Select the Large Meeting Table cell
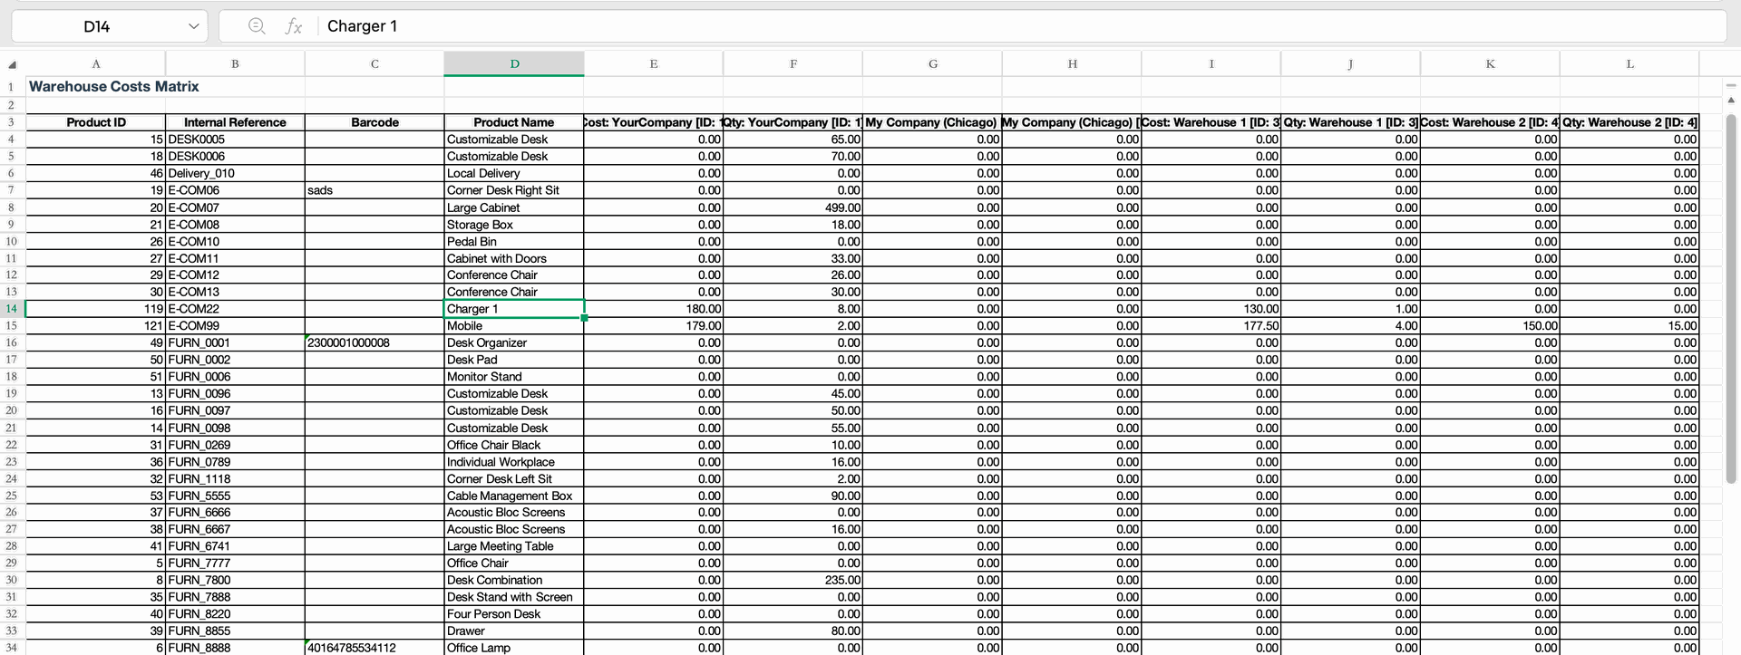 [x=514, y=546]
